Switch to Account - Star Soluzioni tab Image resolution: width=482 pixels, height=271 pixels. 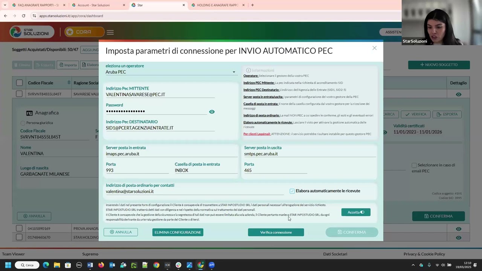click(98, 5)
